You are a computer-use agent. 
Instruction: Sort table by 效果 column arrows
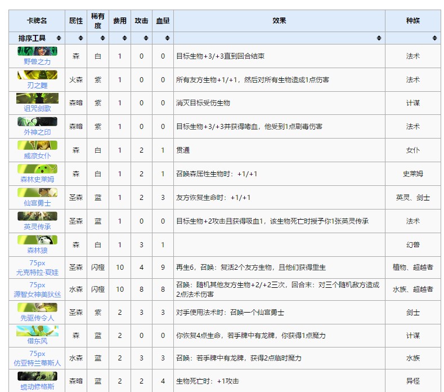coord(379,38)
